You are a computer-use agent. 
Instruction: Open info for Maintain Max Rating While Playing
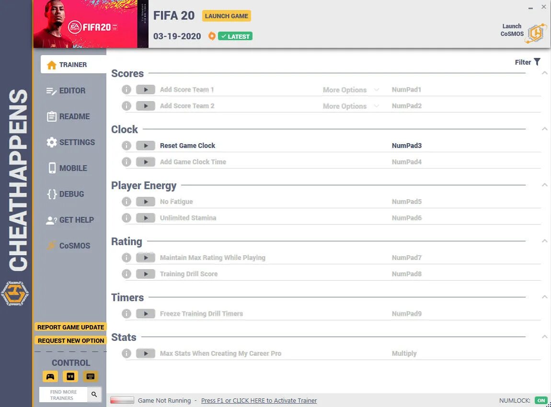point(126,258)
